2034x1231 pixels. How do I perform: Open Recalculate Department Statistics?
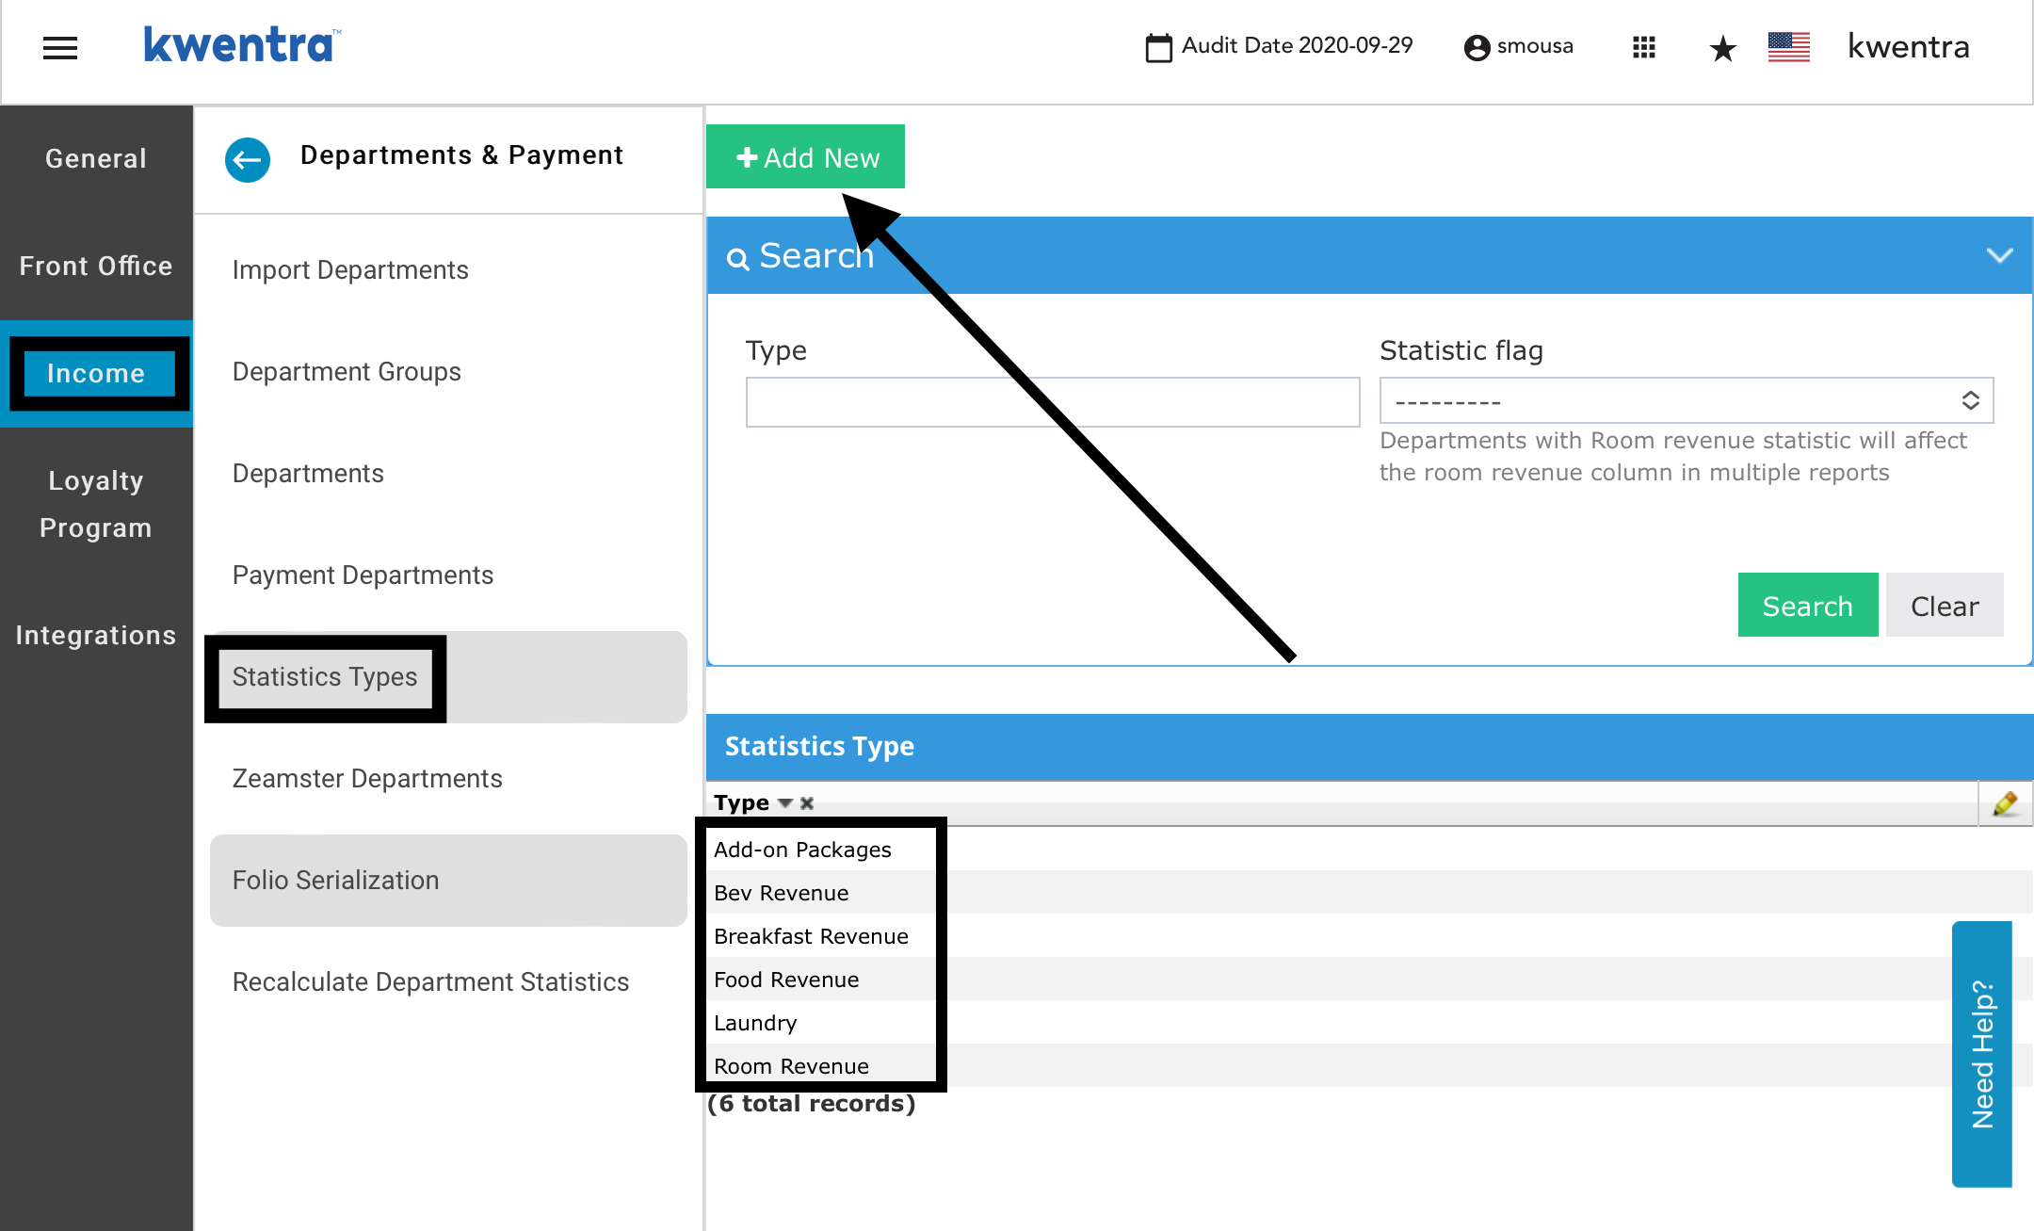tap(448, 982)
